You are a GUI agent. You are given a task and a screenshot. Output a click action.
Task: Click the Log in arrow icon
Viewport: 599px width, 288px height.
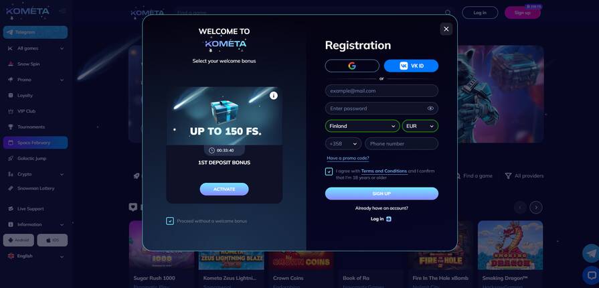click(388, 219)
